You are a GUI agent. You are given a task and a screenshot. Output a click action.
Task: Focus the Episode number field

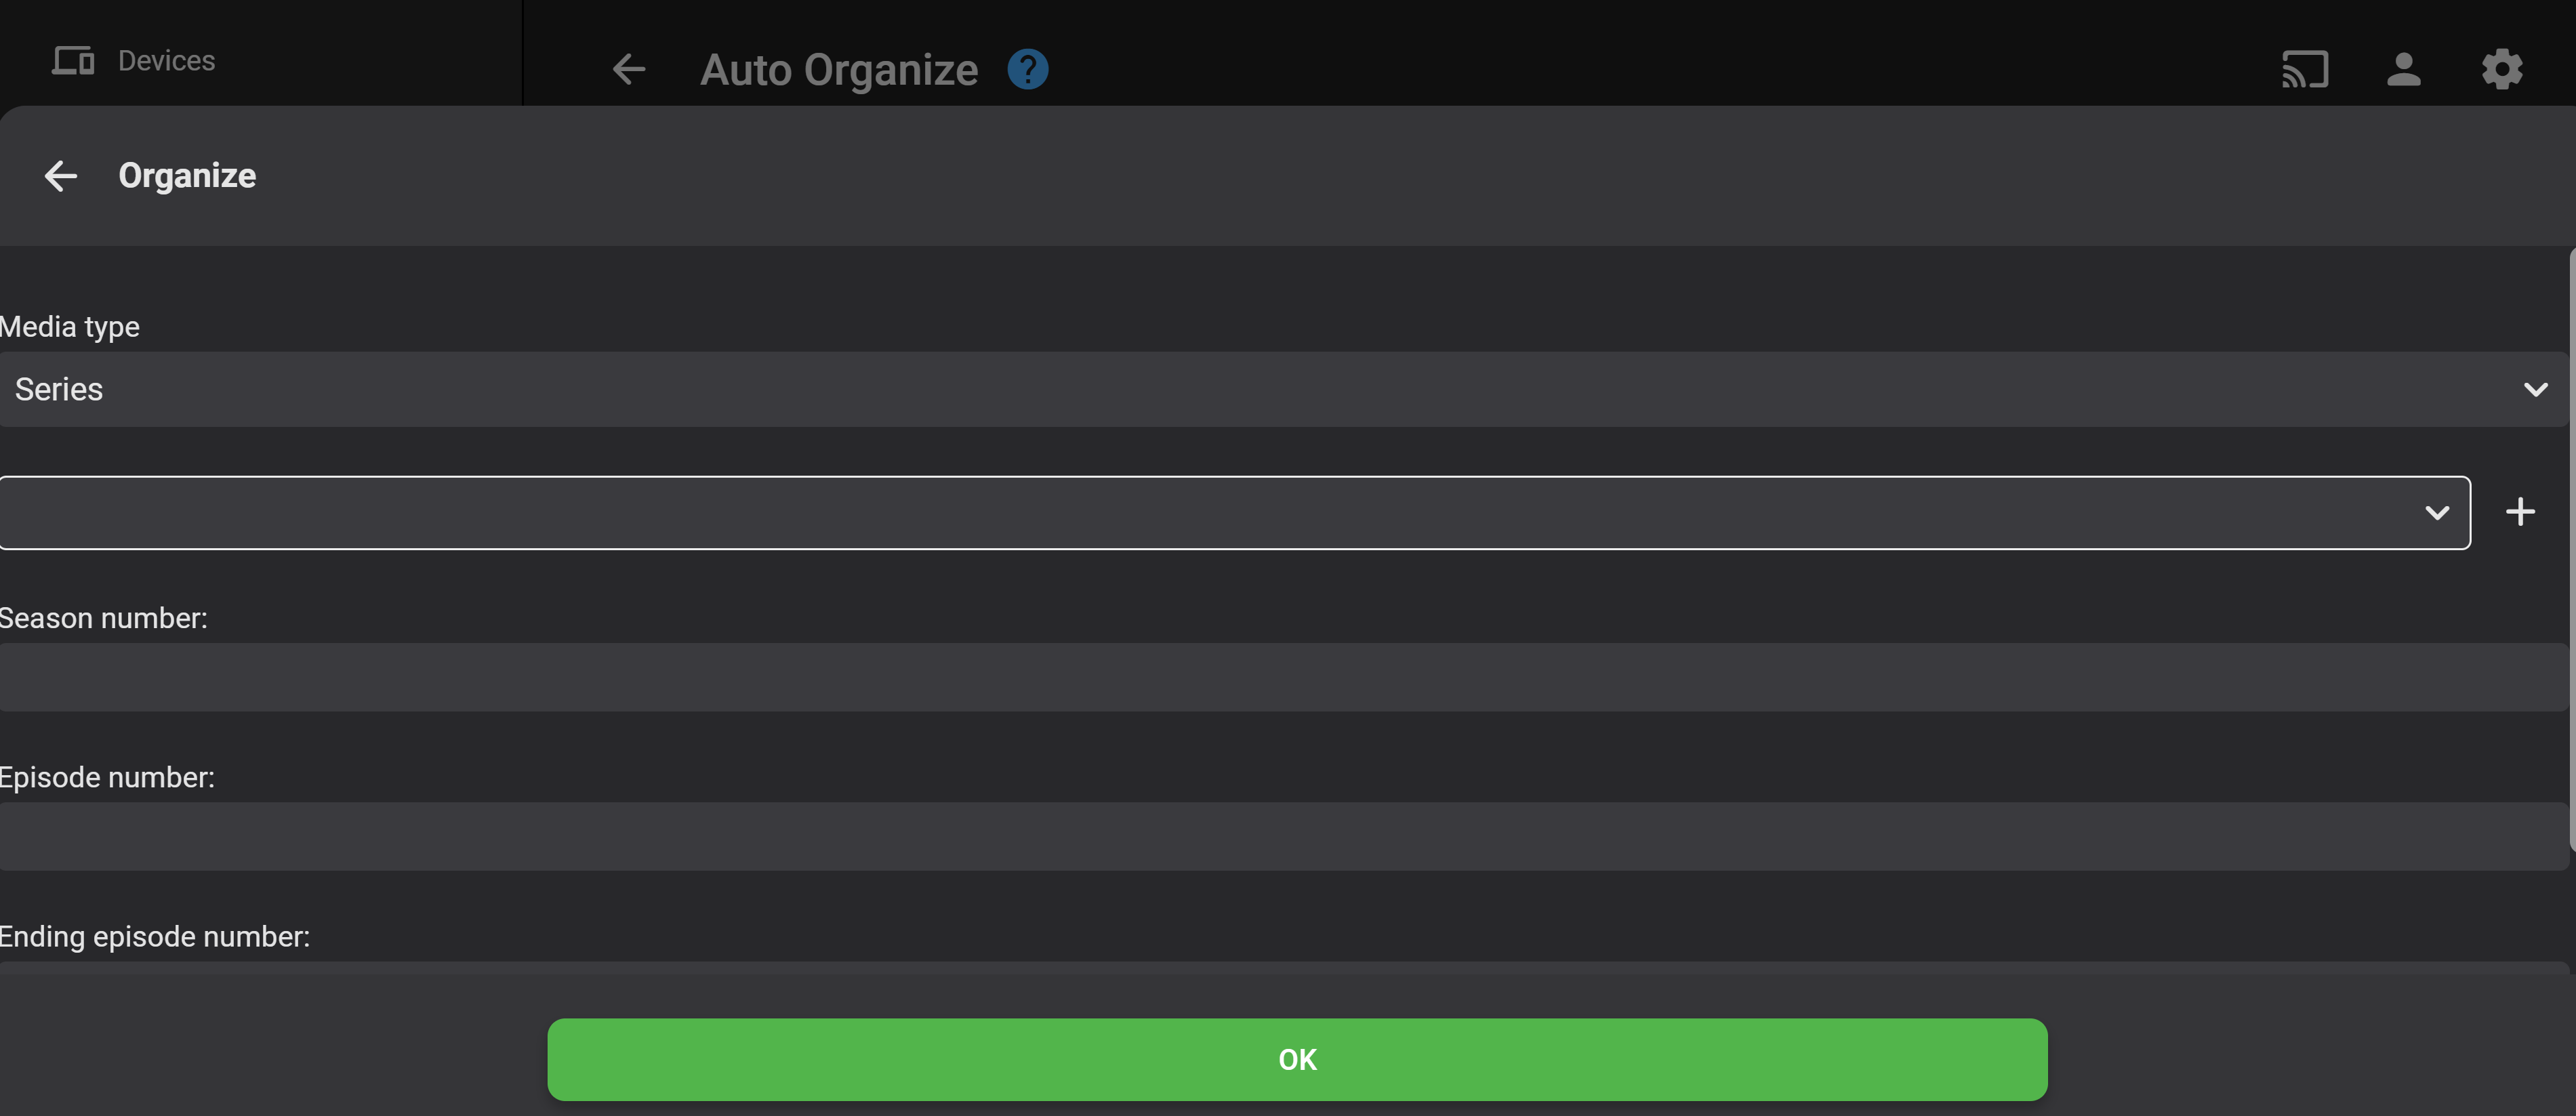1280,836
